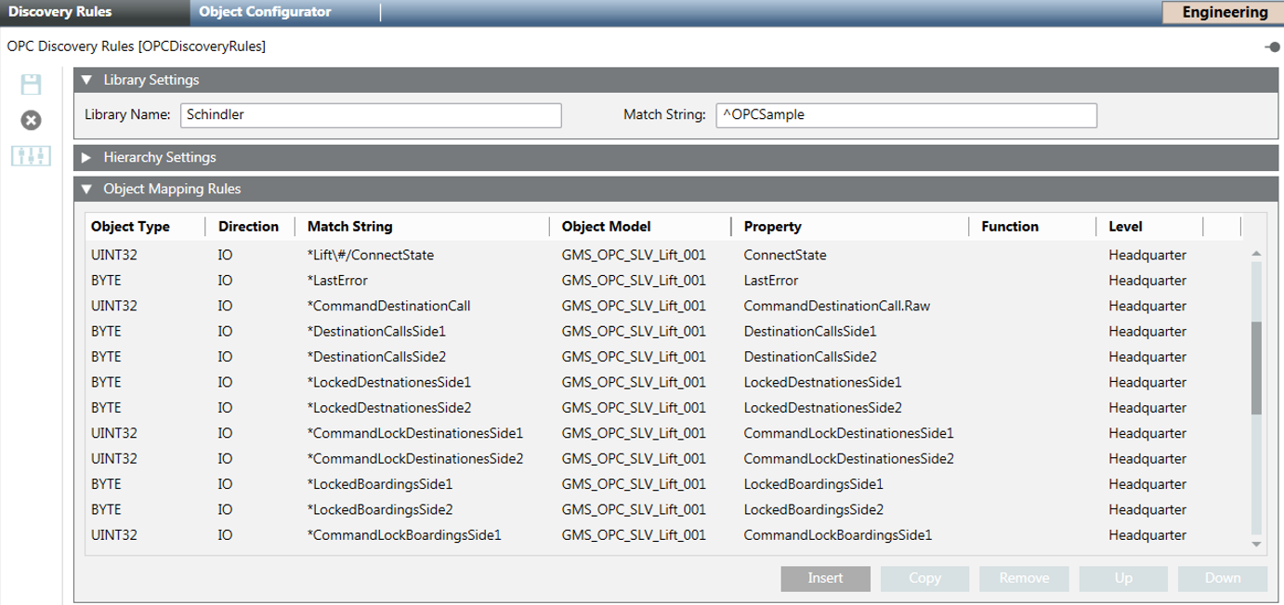This screenshot has height=605, width=1284.
Task: Collapse the Library Settings section
Action: 88,80
